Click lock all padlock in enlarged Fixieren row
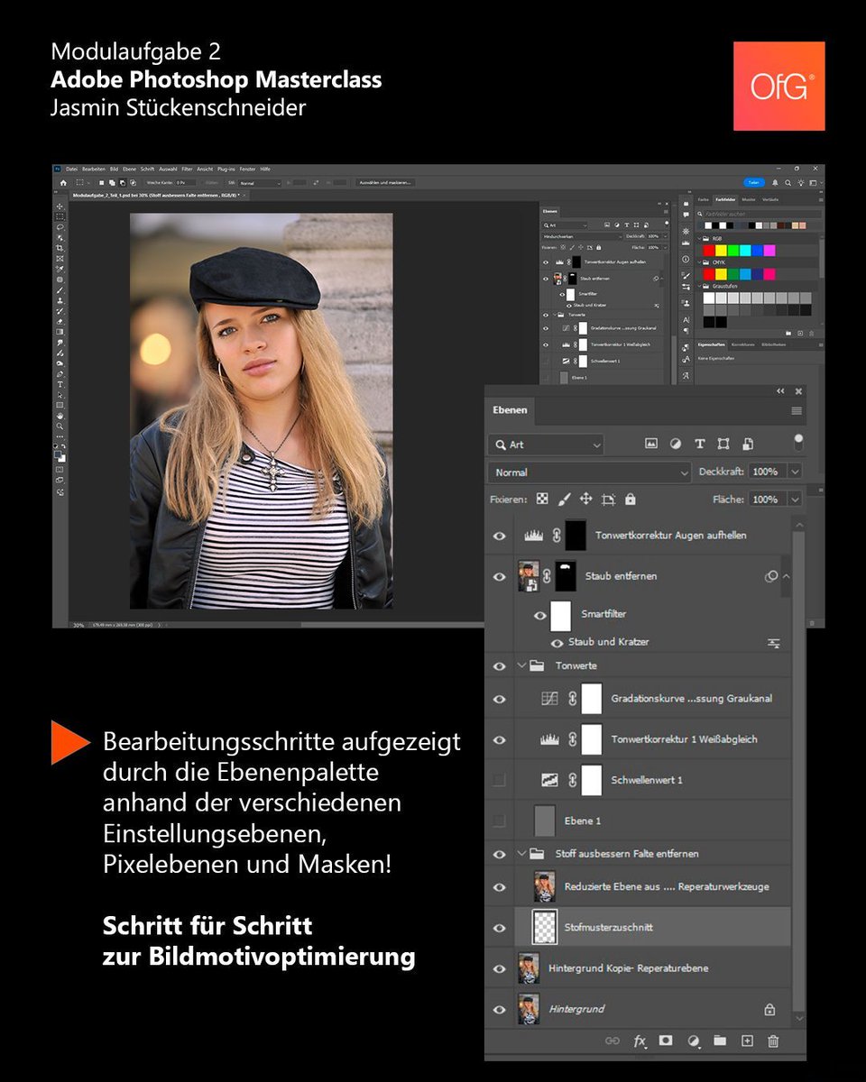 630,499
